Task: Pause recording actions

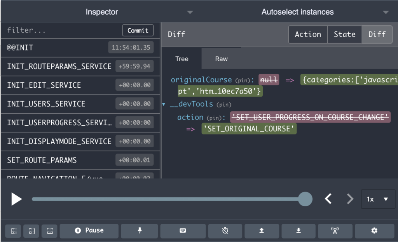Action: [89, 231]
